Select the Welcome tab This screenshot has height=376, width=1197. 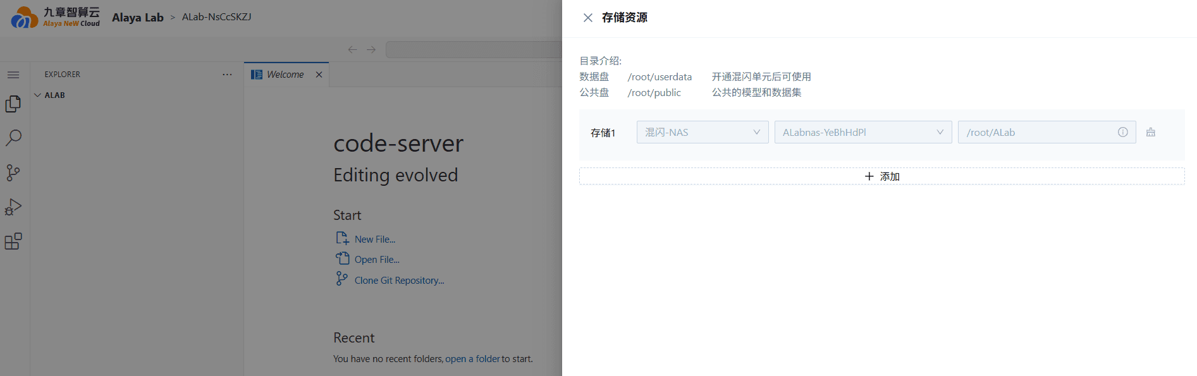click(x=278, y=75)
